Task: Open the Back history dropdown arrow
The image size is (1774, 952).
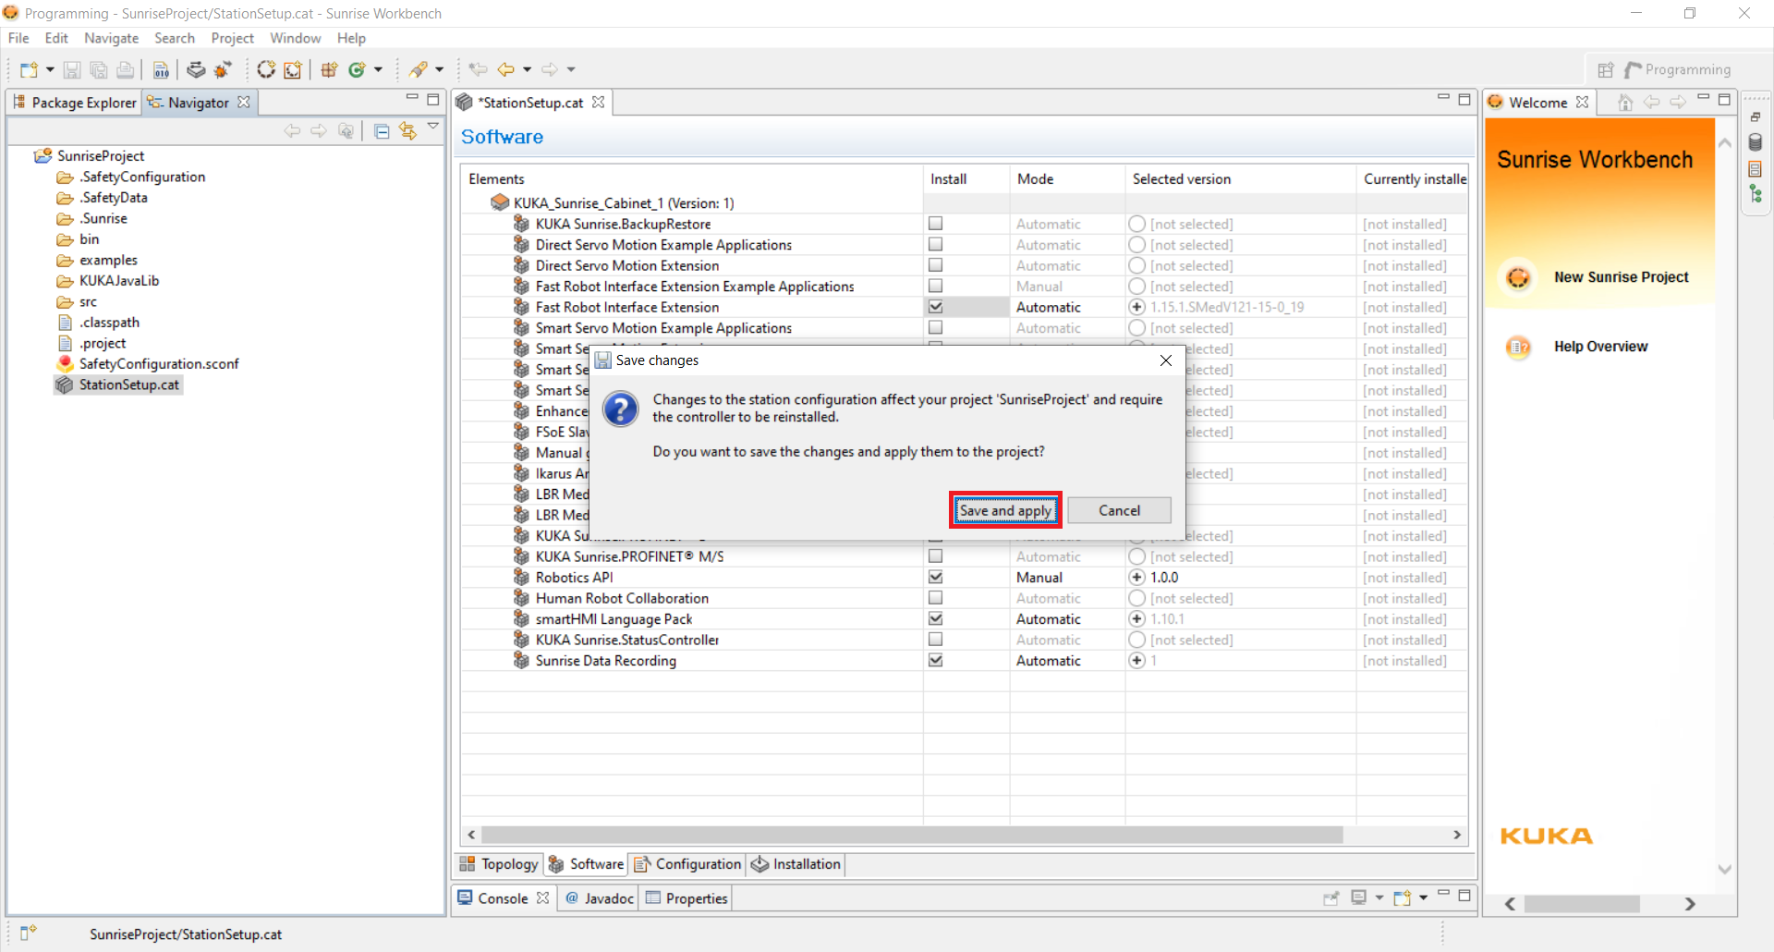Action: [x=527, y=69]
